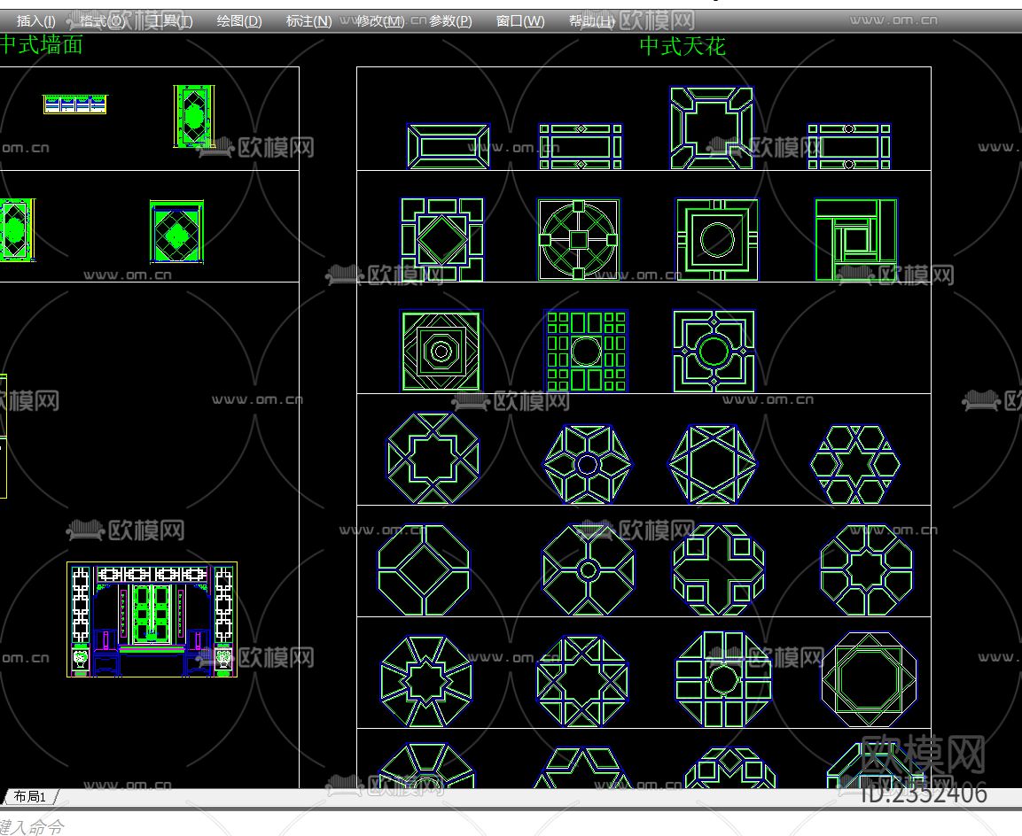Image resolution: width=1022 pixels, height=836 pixels.
Task: Select the square wall panel with diamond checker pattern
Action: tap(176, 232)
